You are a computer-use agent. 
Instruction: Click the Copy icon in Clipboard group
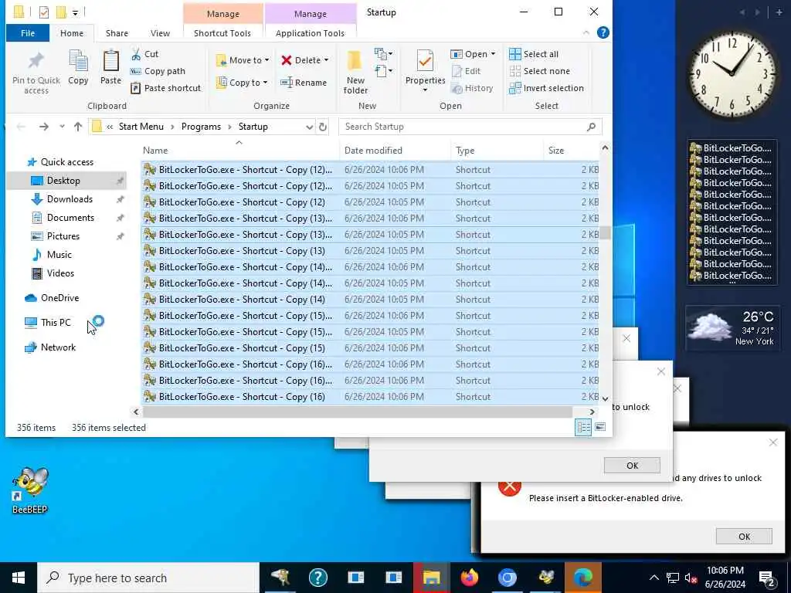point(78,68)
